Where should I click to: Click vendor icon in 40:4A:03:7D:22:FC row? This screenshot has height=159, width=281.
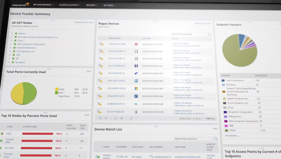point(136,96)
